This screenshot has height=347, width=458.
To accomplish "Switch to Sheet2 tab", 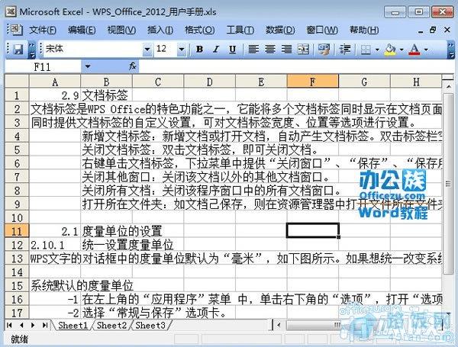I will (112, 325).
